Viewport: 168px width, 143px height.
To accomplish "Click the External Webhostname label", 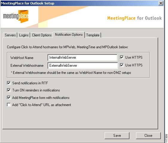I will coord(27,66).
